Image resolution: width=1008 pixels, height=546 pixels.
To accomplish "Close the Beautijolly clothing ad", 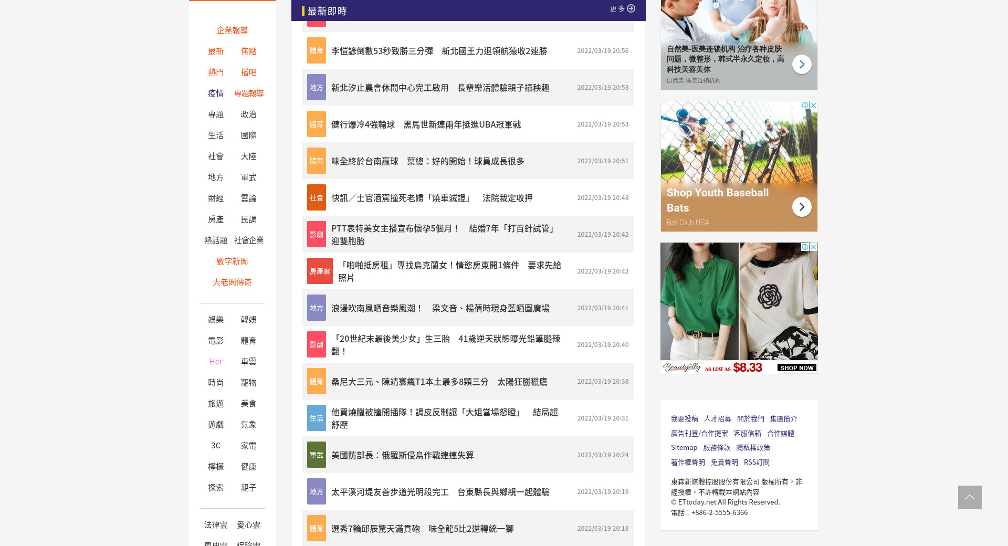I will [813, 247].
